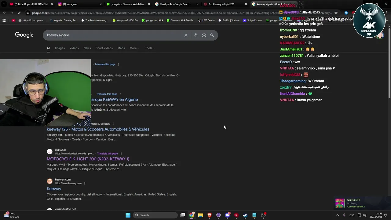Open the Windows Start menu

coord(128,215)
